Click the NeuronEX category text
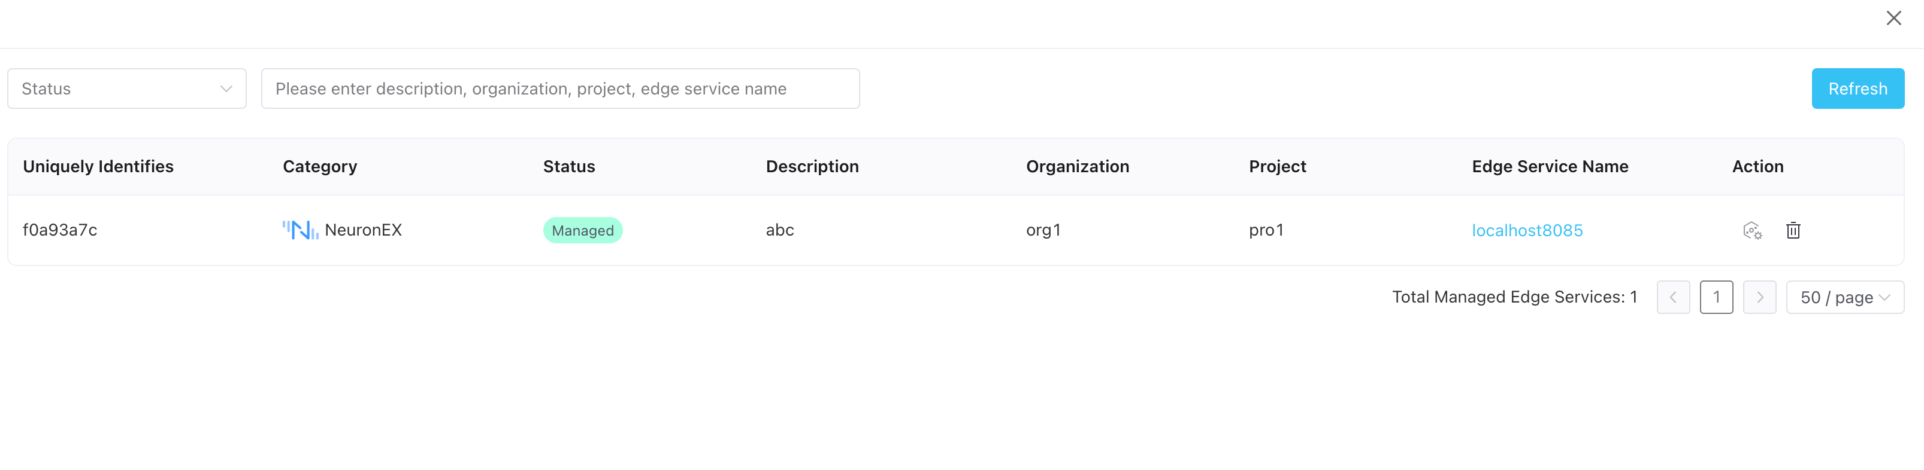This screenshot has height=470, width=1924. pyautogui.click(x=363, y=230)
